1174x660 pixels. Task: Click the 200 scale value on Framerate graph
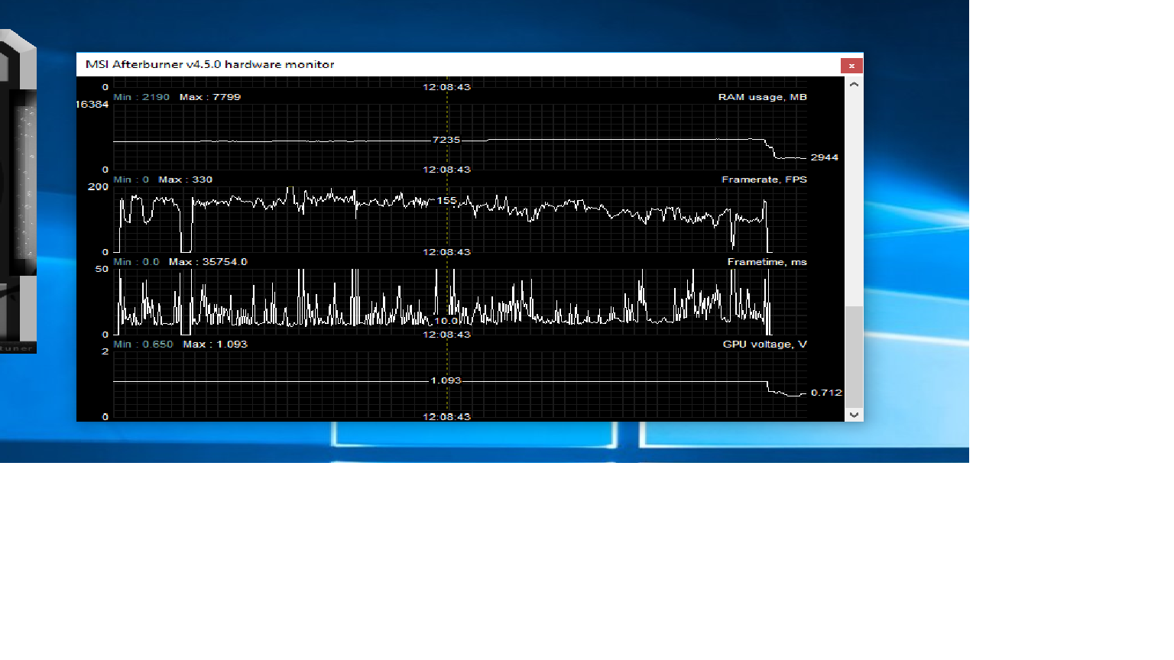pyautogui.click(x=99, y=187)
